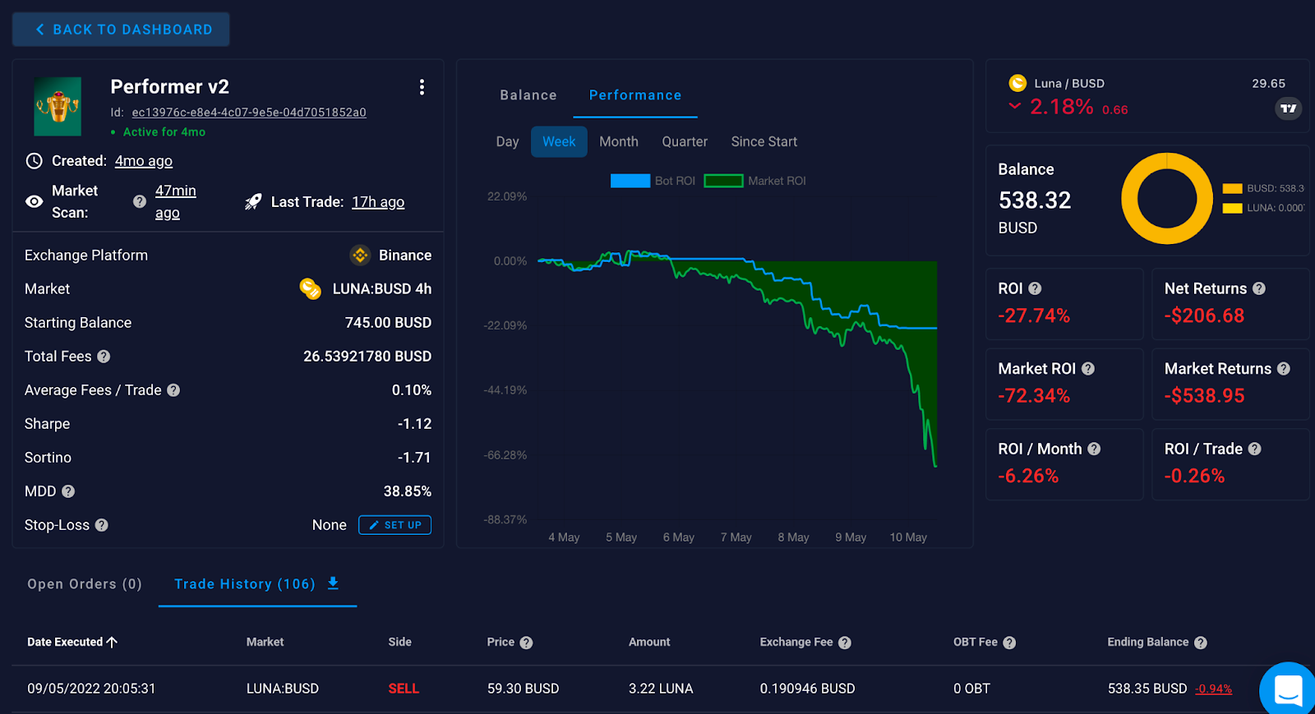
Task: Select the Since Start time range
Action: coord(764,141)
